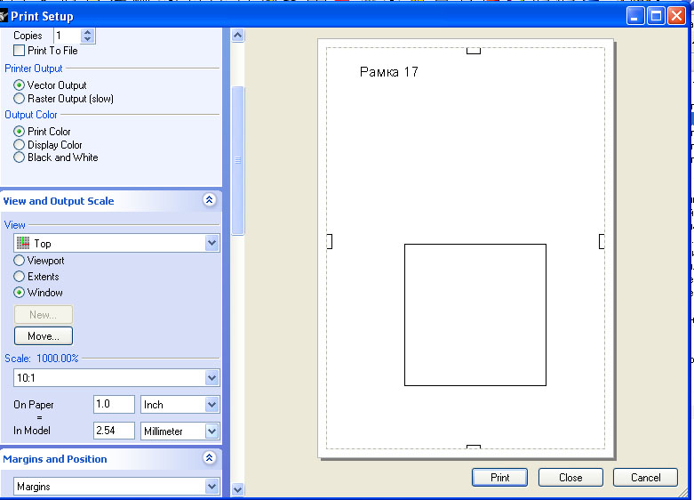Collapse the Margins and Position section

pyautogui.click(x=210, y=457)
